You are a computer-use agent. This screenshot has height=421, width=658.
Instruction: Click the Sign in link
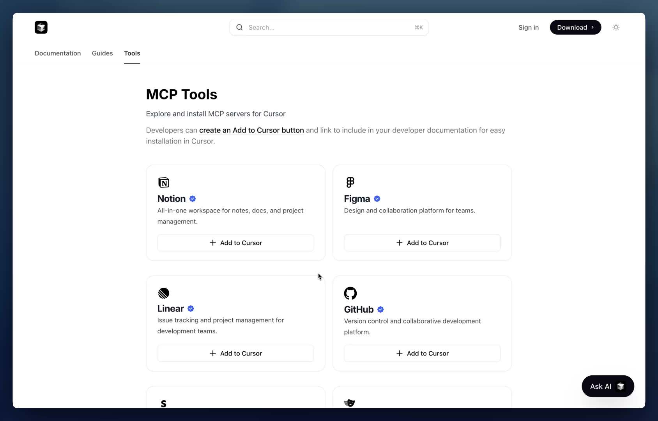(x=528, y=27)
